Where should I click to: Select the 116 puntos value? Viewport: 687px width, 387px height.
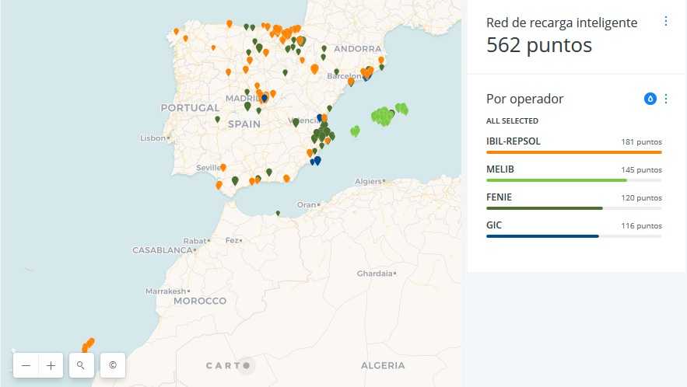tap(641, 226)
